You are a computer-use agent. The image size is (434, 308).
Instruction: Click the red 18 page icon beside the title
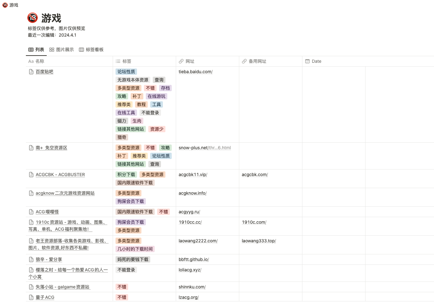point(33,18)
